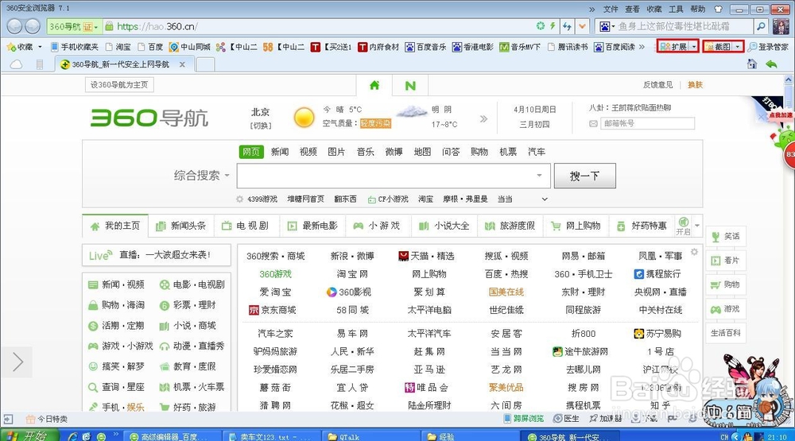Screen dimensions: 795x441
Task: Click 设360导航为主页 button
Action: pos(119,85)
